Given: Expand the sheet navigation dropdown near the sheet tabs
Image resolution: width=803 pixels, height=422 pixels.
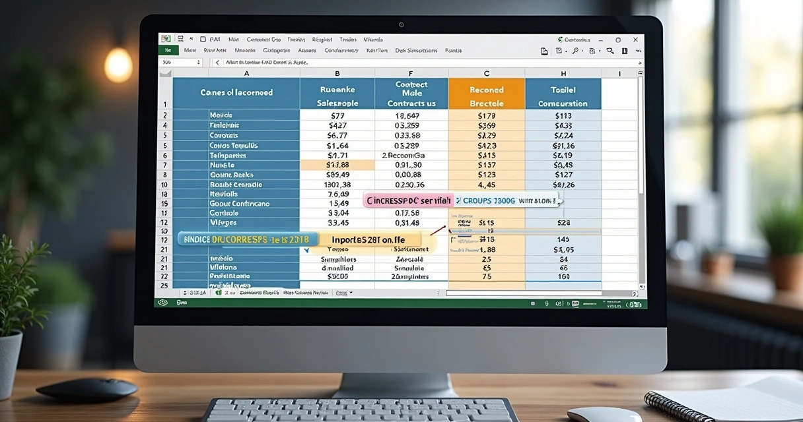Looking at the screenshot, I should point(351,292).
